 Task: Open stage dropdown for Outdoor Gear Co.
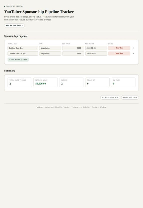[50, 48]
